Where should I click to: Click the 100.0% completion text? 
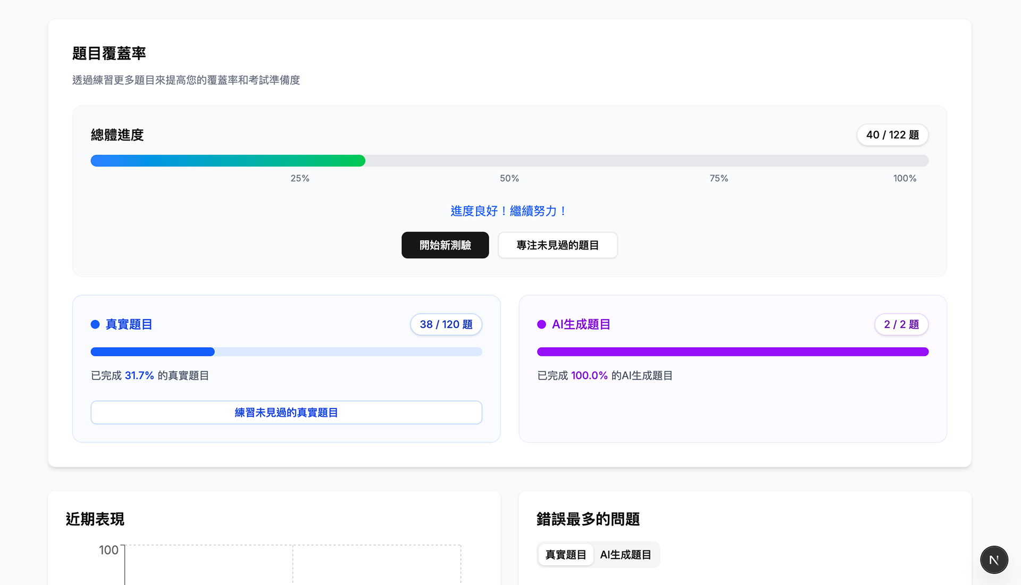pos(589,375)
